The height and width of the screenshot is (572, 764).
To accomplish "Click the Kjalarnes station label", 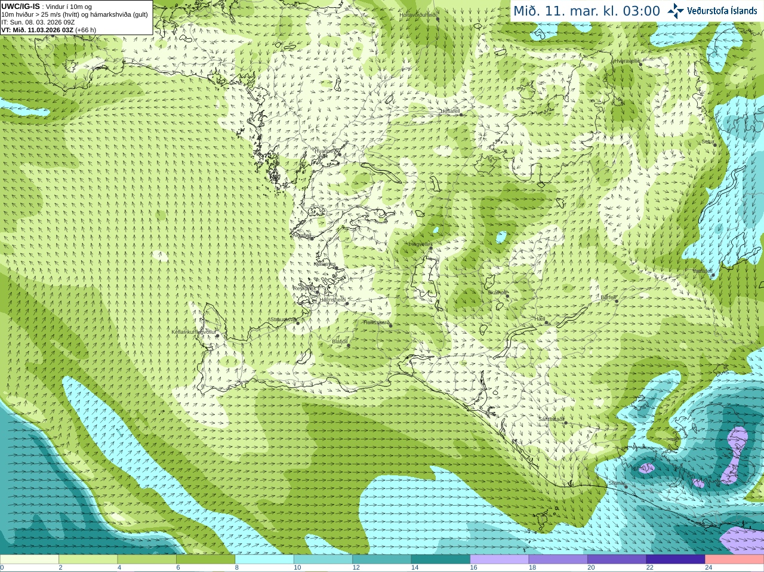I will coord(325,264).
